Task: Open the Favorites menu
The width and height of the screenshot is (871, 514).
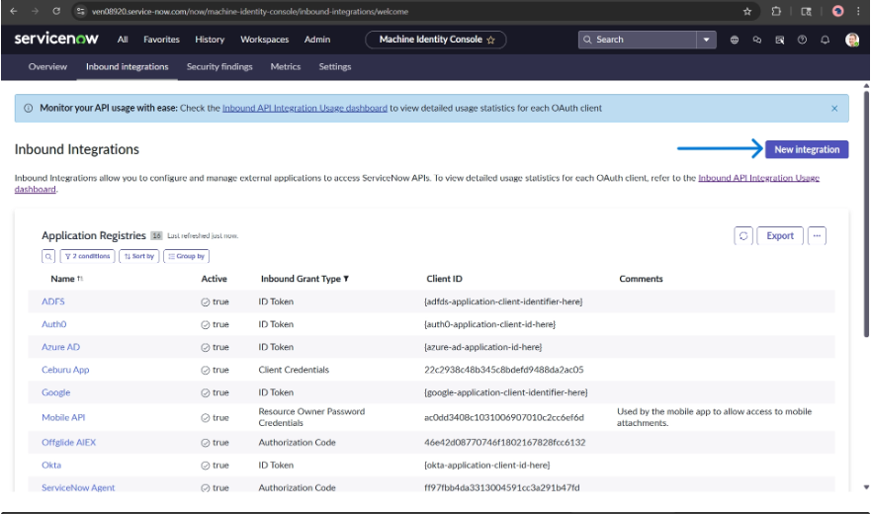Action: [x=162, y=40]
